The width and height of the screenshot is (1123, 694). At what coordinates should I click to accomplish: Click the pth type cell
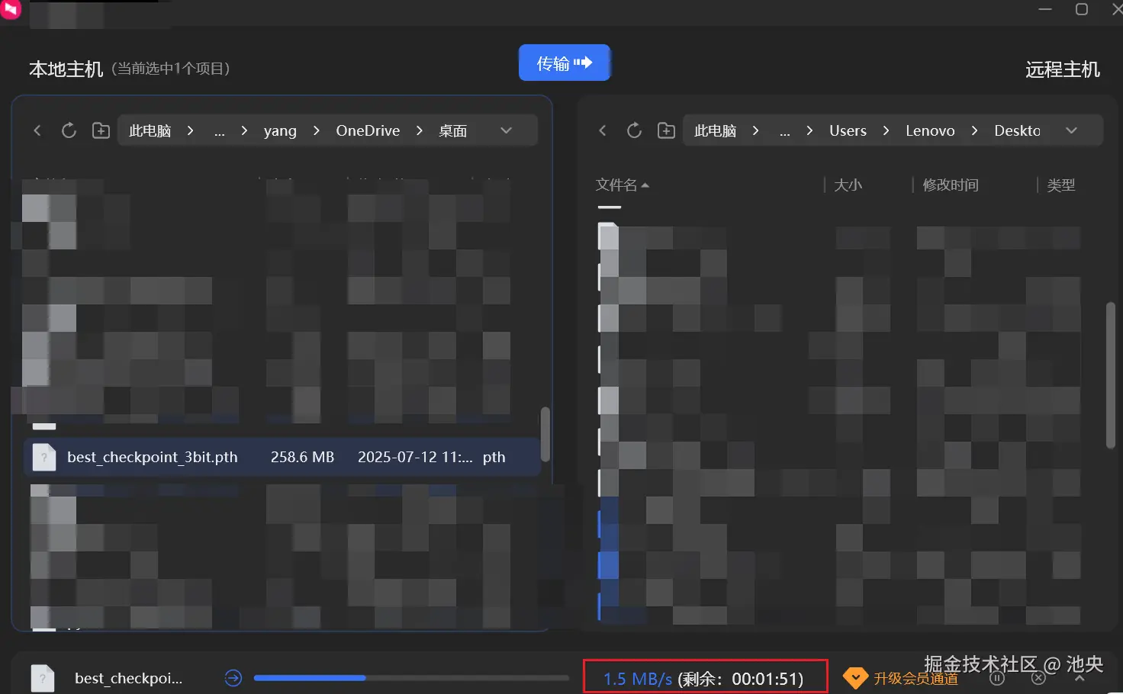(x=494, y=457)
